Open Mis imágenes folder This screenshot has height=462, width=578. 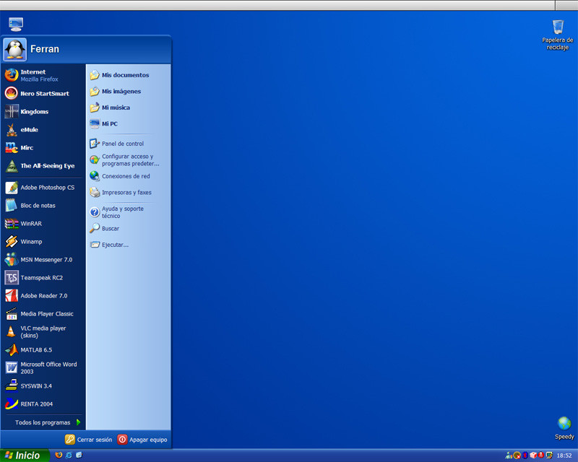coord(128,91)
